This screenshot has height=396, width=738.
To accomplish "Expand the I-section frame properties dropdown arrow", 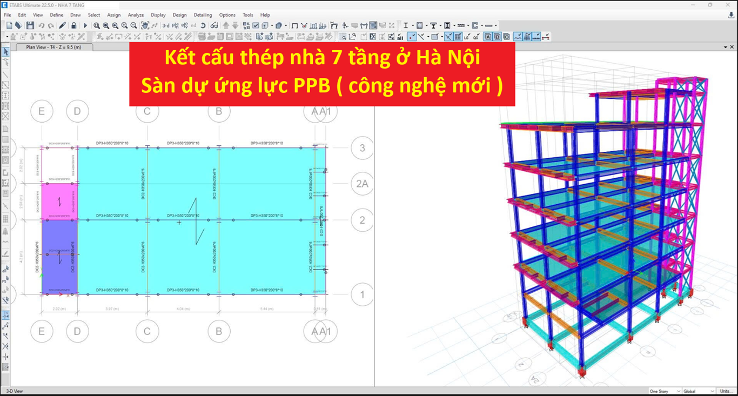I will point(413,25).
